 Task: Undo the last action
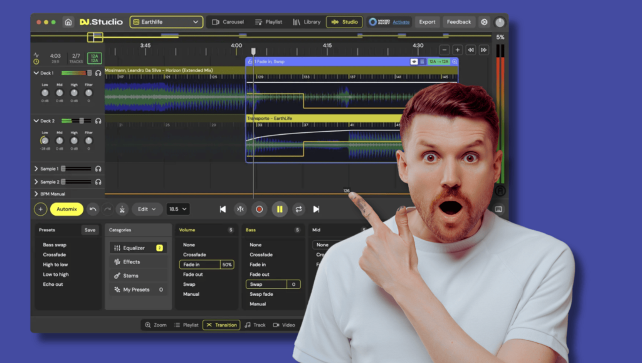[93, 209]
